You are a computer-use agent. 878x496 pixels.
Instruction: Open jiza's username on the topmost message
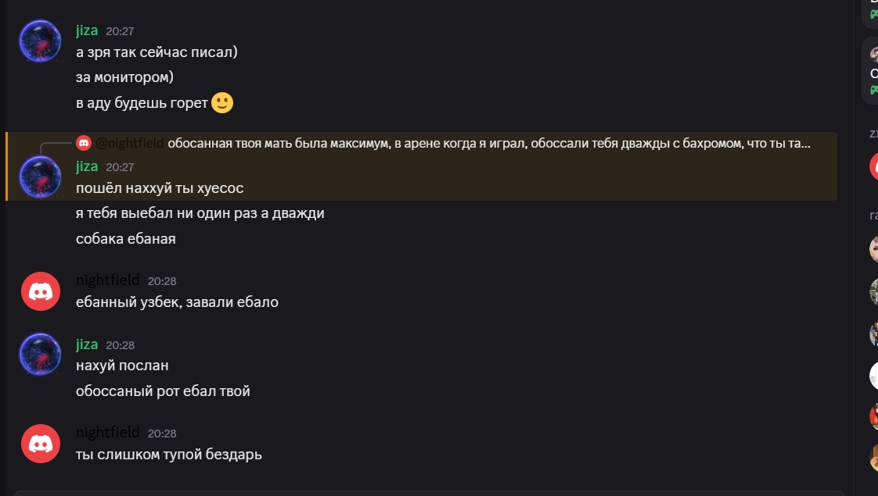coord(87,30)
